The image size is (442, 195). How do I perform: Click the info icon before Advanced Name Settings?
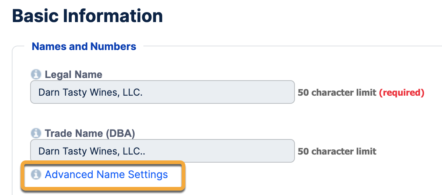click(36, 174)
